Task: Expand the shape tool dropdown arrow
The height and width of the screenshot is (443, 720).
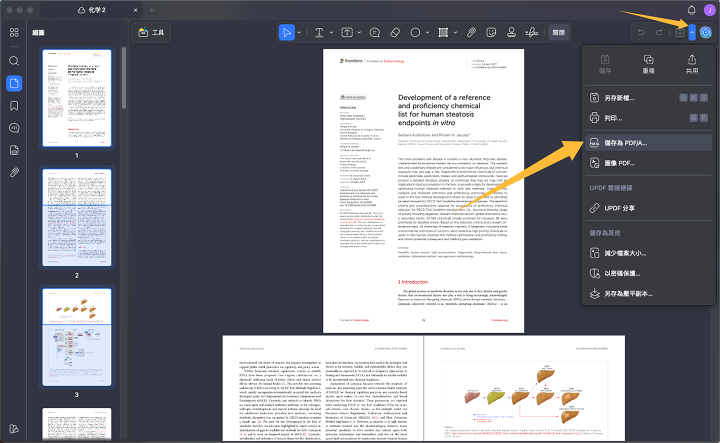Action: click(x=428, y=32)
